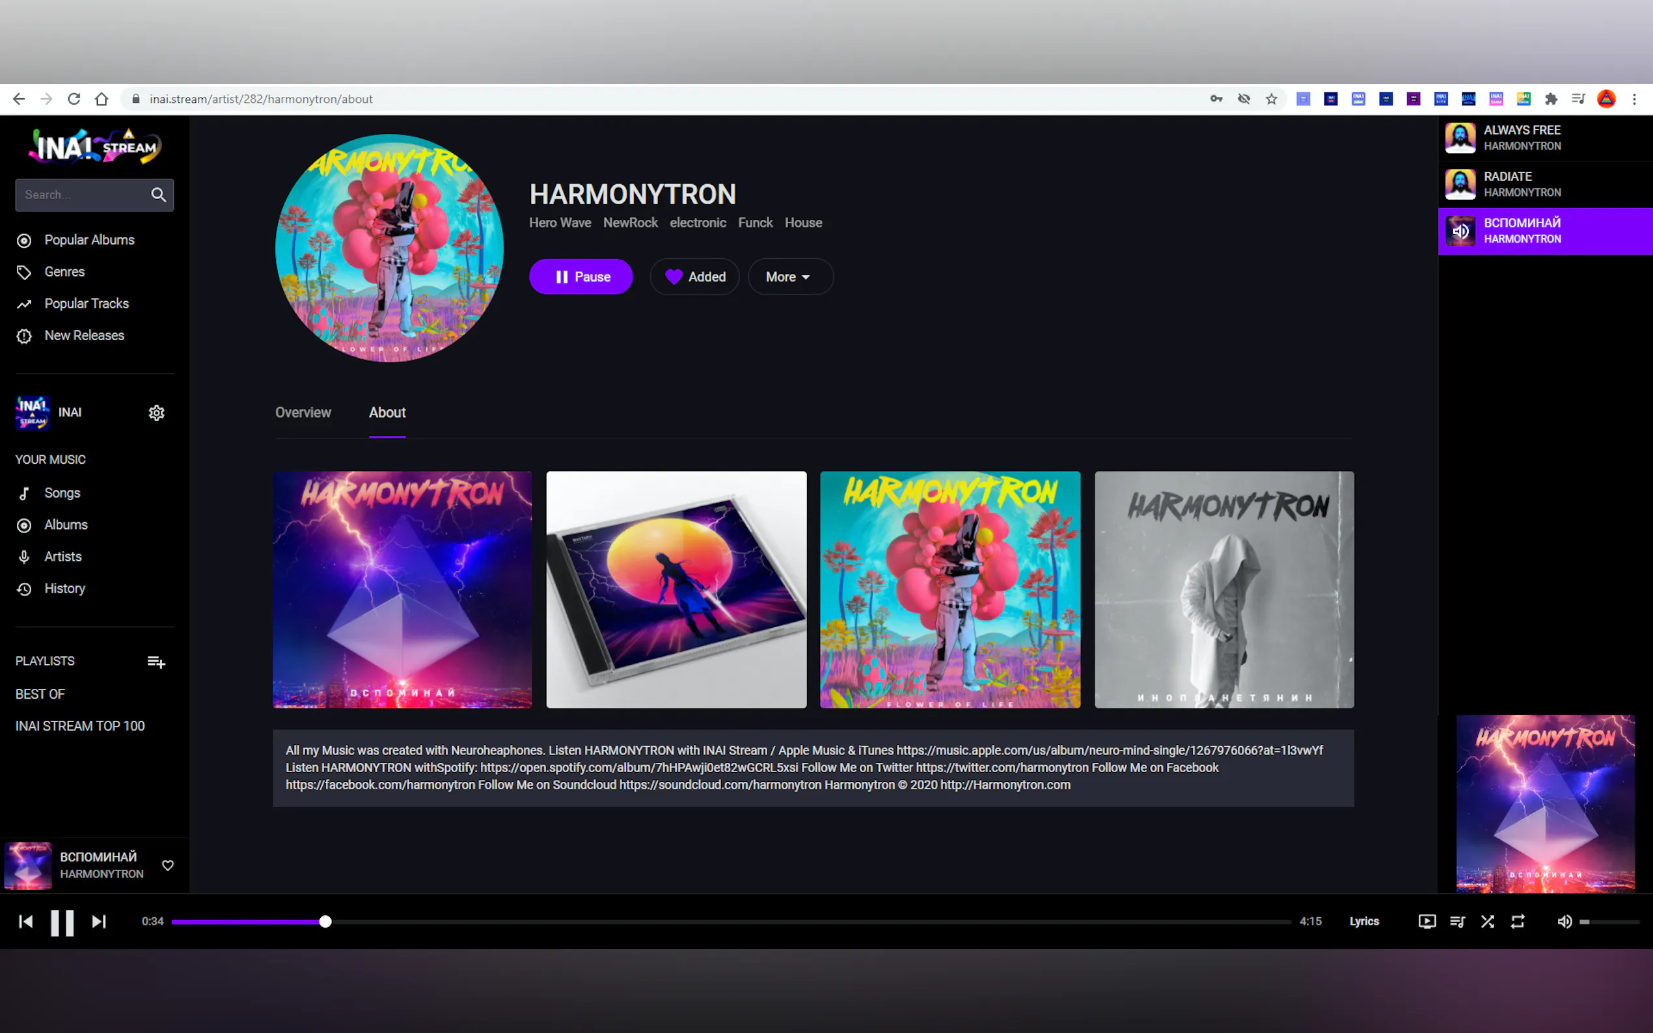This screenshot has height=1033, width=1653.
Task: Switch to the Overview tab
Action: pos(303,412)
